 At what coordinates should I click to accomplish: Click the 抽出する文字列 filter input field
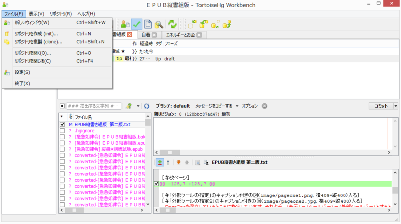click(94, 106)
